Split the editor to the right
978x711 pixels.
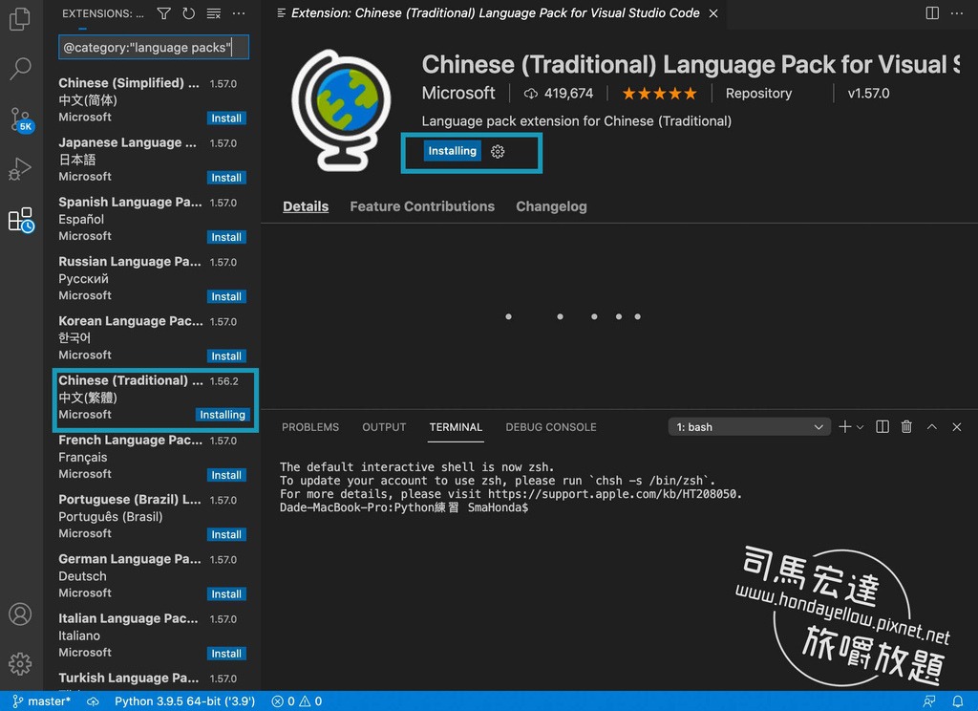pyautogui.click(x=932, y=13)
